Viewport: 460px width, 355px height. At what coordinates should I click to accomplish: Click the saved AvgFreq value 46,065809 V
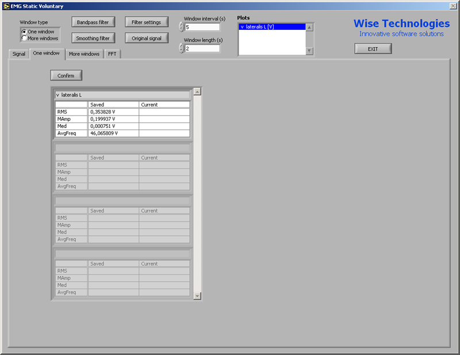(113, 133)
